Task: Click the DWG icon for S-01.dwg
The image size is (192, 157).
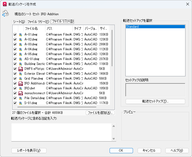Action: pos(21,103)
